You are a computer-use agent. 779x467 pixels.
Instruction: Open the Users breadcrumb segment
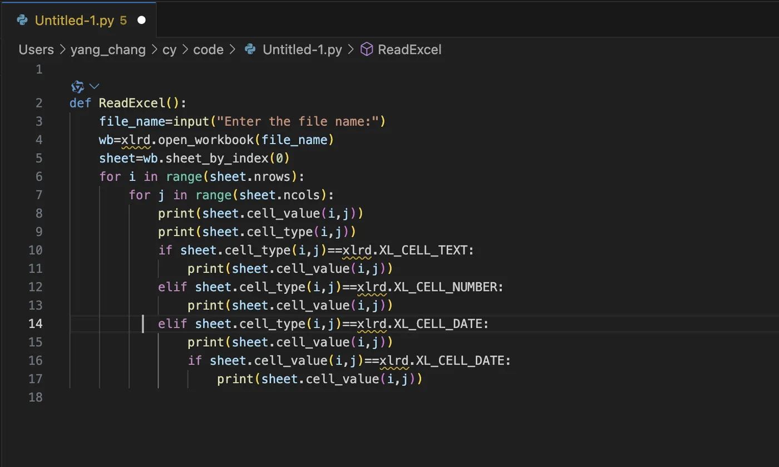[x=36, y=50]
